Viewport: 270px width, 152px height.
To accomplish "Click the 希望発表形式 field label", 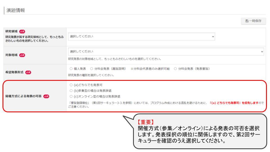I will click(x=14, y=72).
